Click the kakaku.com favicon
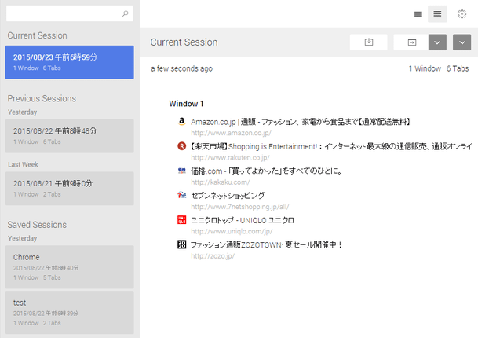This screenshot has height=338, width=478. [x=181, y=171]
